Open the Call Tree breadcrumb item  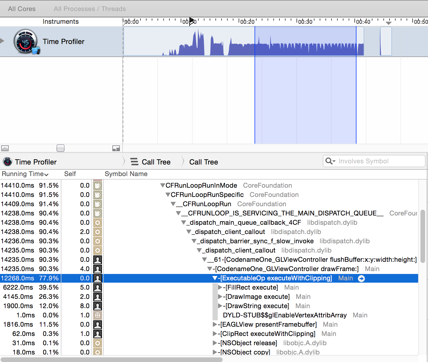pyautogui.click(x=204, y=162)
